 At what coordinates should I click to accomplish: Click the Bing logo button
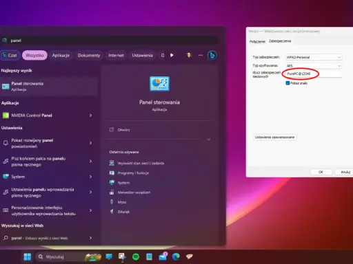point(212,55)
